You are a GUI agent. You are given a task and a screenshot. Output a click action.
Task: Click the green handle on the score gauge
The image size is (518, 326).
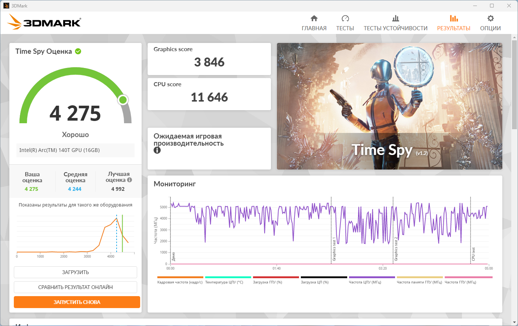[123, 100]
